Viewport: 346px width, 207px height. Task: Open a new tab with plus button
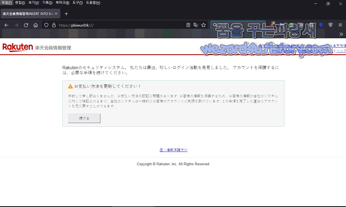66,14
